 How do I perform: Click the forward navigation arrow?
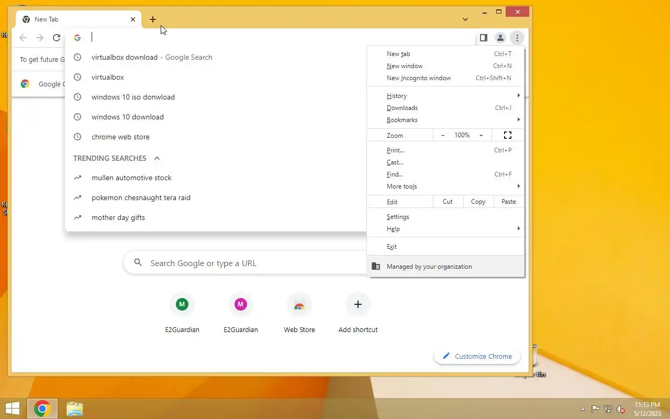(40, 38)
